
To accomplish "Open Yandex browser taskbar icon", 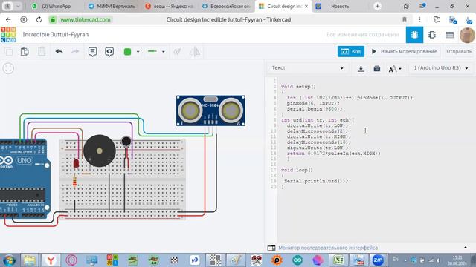I will click(x=51, y=260).
